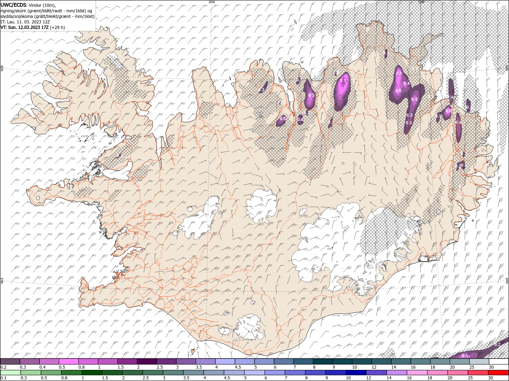This screenshot has width=509, height=381.
Task: Click the darkest purple snow swatch labeled 2
Action: (x=147, y=362)
